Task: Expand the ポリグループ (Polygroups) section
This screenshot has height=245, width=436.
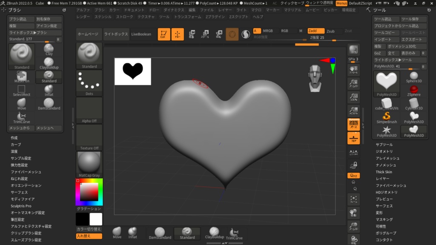Action: click(x=386, y=233)
